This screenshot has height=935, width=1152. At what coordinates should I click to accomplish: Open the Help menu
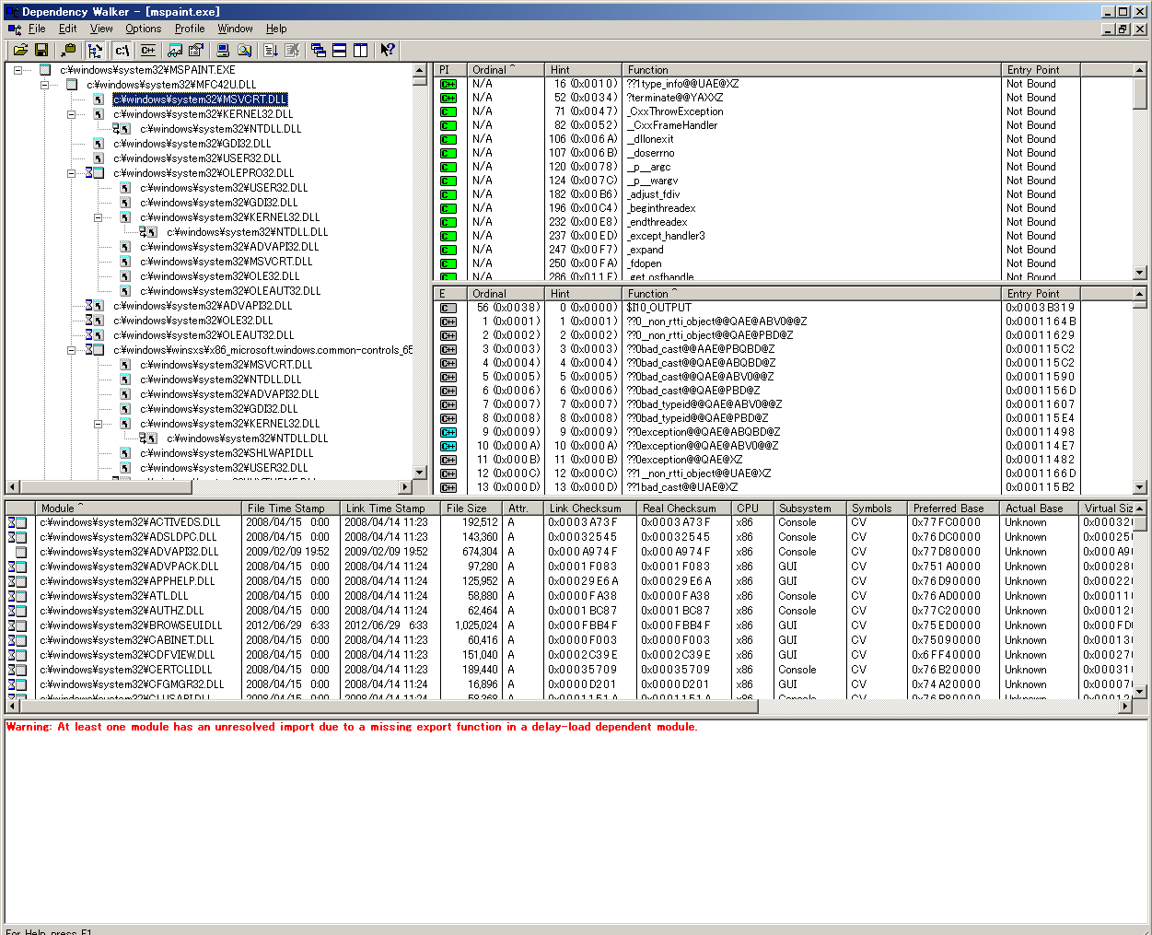click(276, 29)
